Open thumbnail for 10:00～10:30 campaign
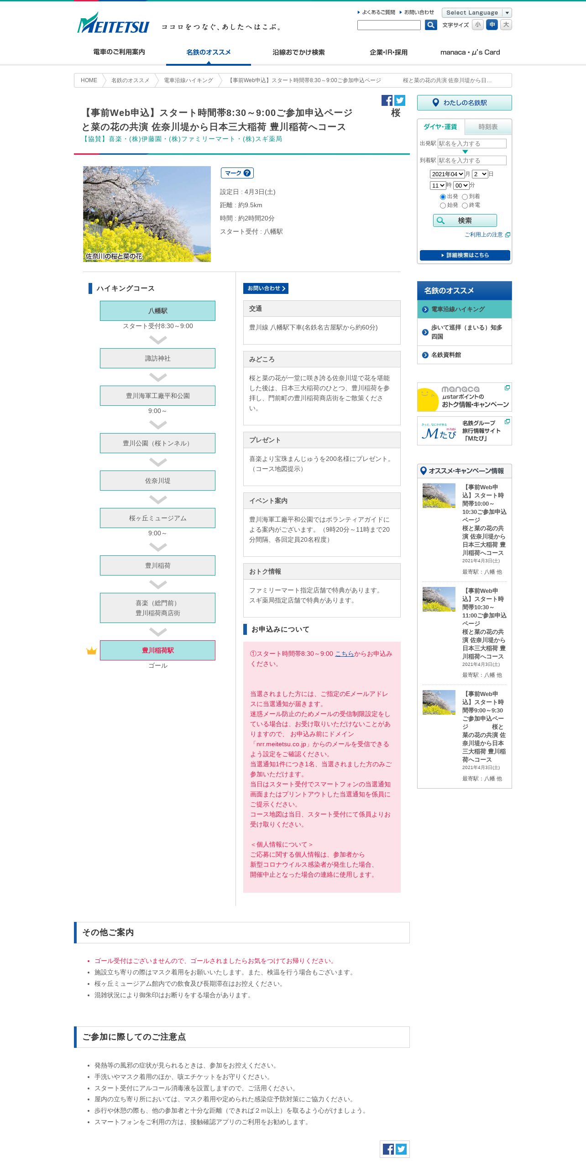Viewport: 586px width, 1172px height. [x=439, y=496]
